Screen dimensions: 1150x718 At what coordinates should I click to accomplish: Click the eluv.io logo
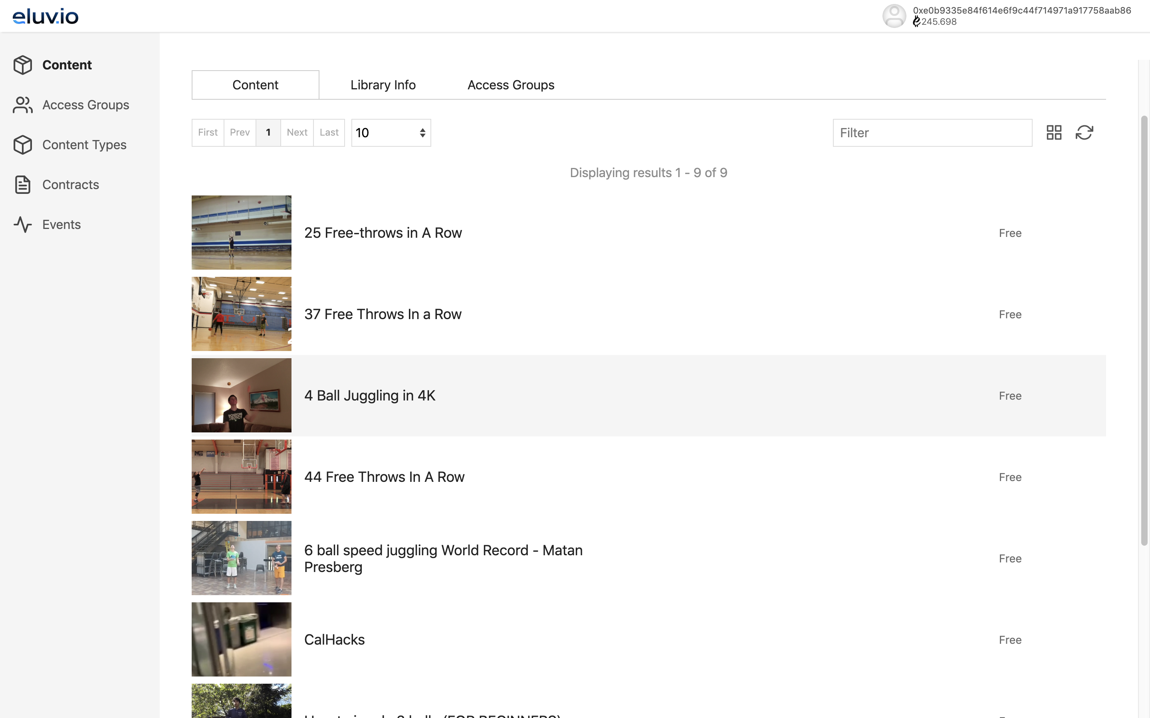point(46,16)
